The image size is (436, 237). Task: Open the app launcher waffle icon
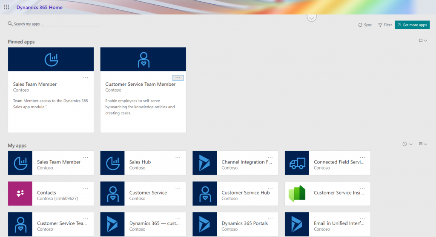point(6,7)
